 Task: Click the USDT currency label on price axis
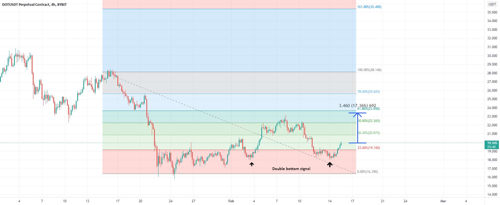(x=492, y=4)
